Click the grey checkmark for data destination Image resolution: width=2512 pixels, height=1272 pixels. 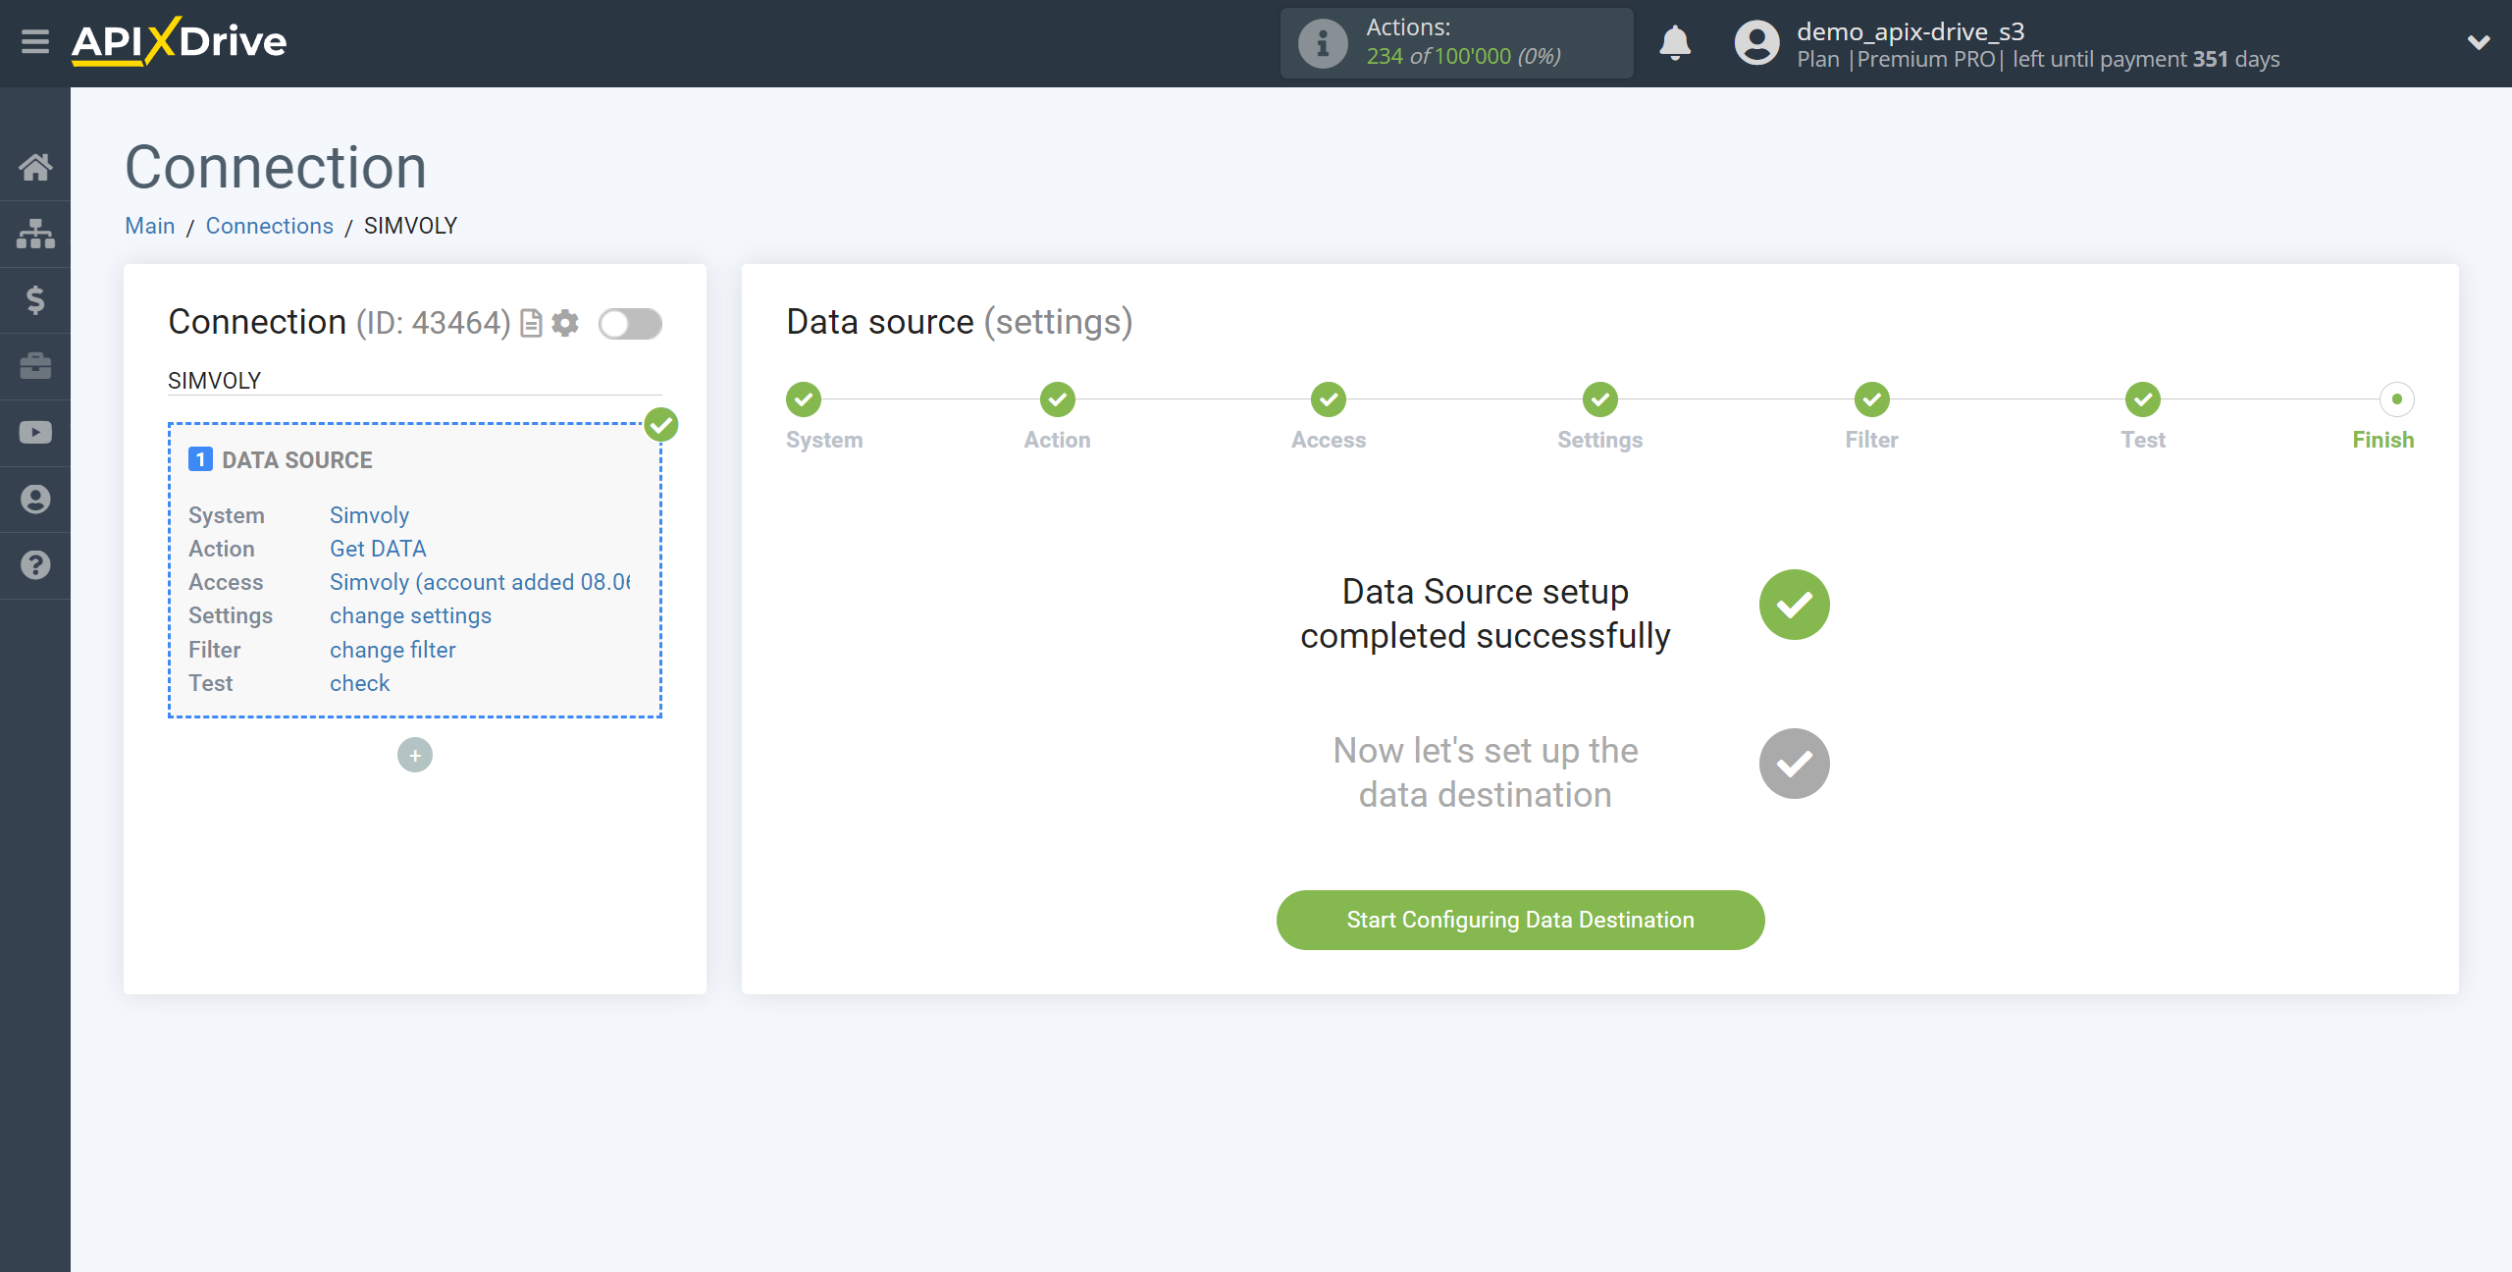tap(1794, 765)
